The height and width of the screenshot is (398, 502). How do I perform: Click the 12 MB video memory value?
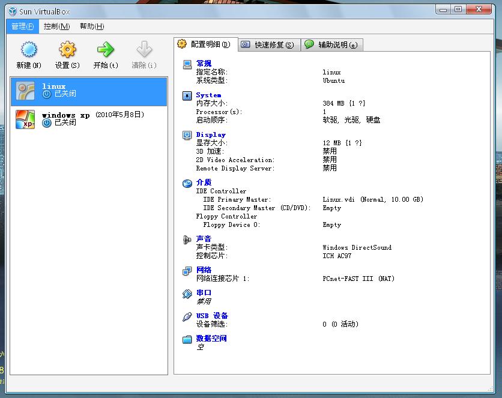tap(342, 143)
